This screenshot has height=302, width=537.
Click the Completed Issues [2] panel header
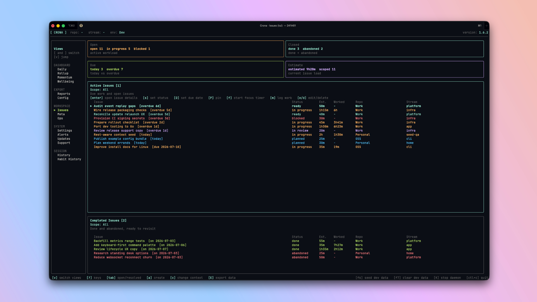(108, 221)
